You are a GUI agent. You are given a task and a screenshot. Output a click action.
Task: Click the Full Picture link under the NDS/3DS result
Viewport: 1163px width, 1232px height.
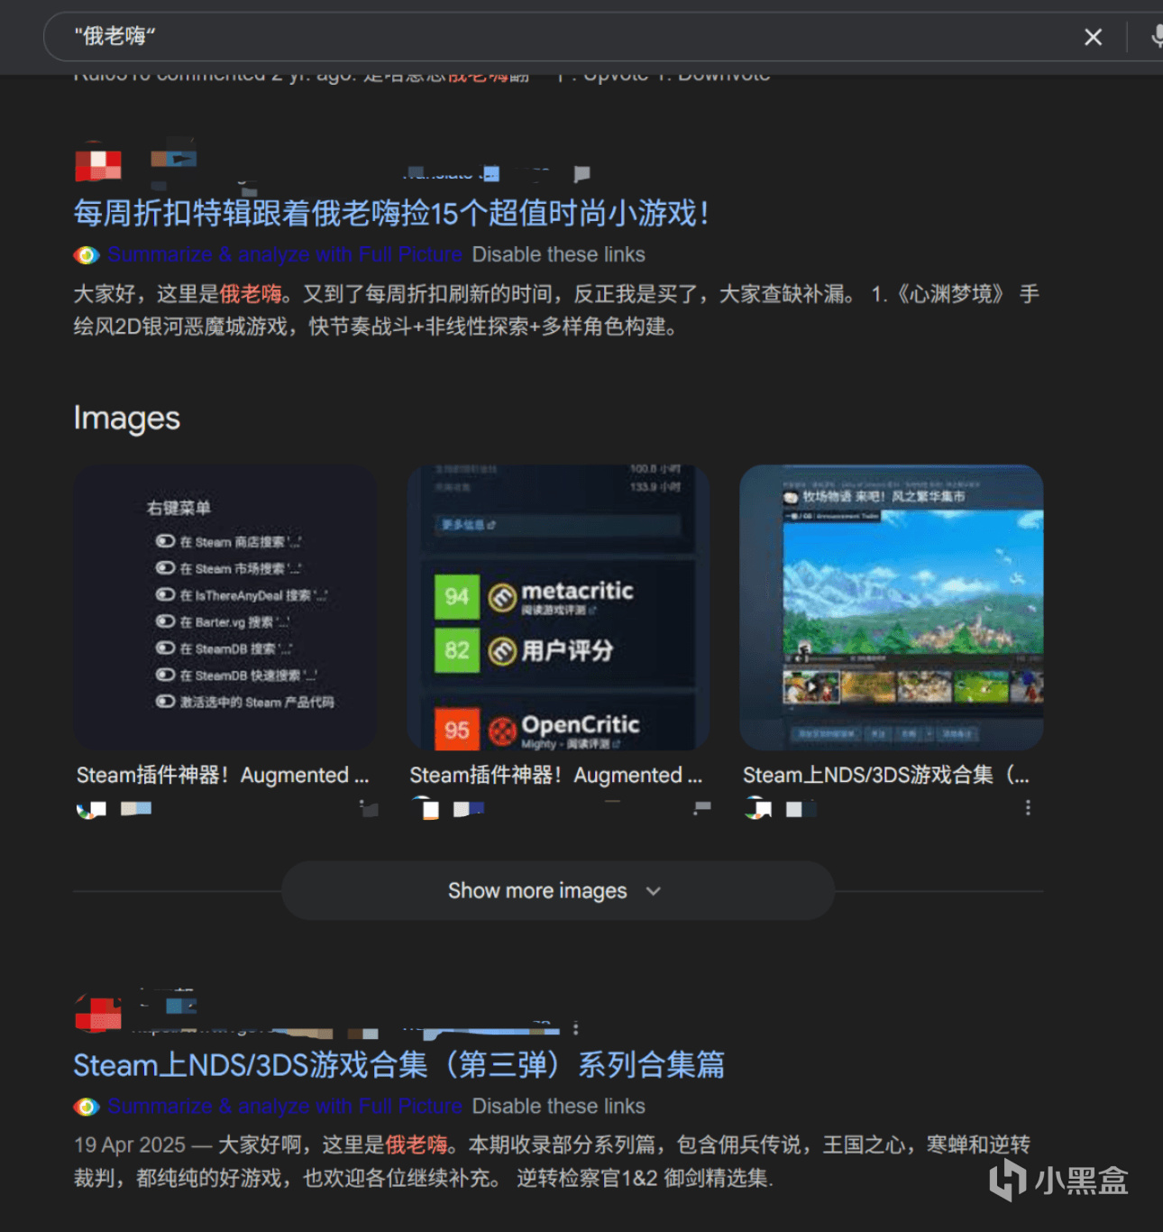click(x=285, y=1106)
